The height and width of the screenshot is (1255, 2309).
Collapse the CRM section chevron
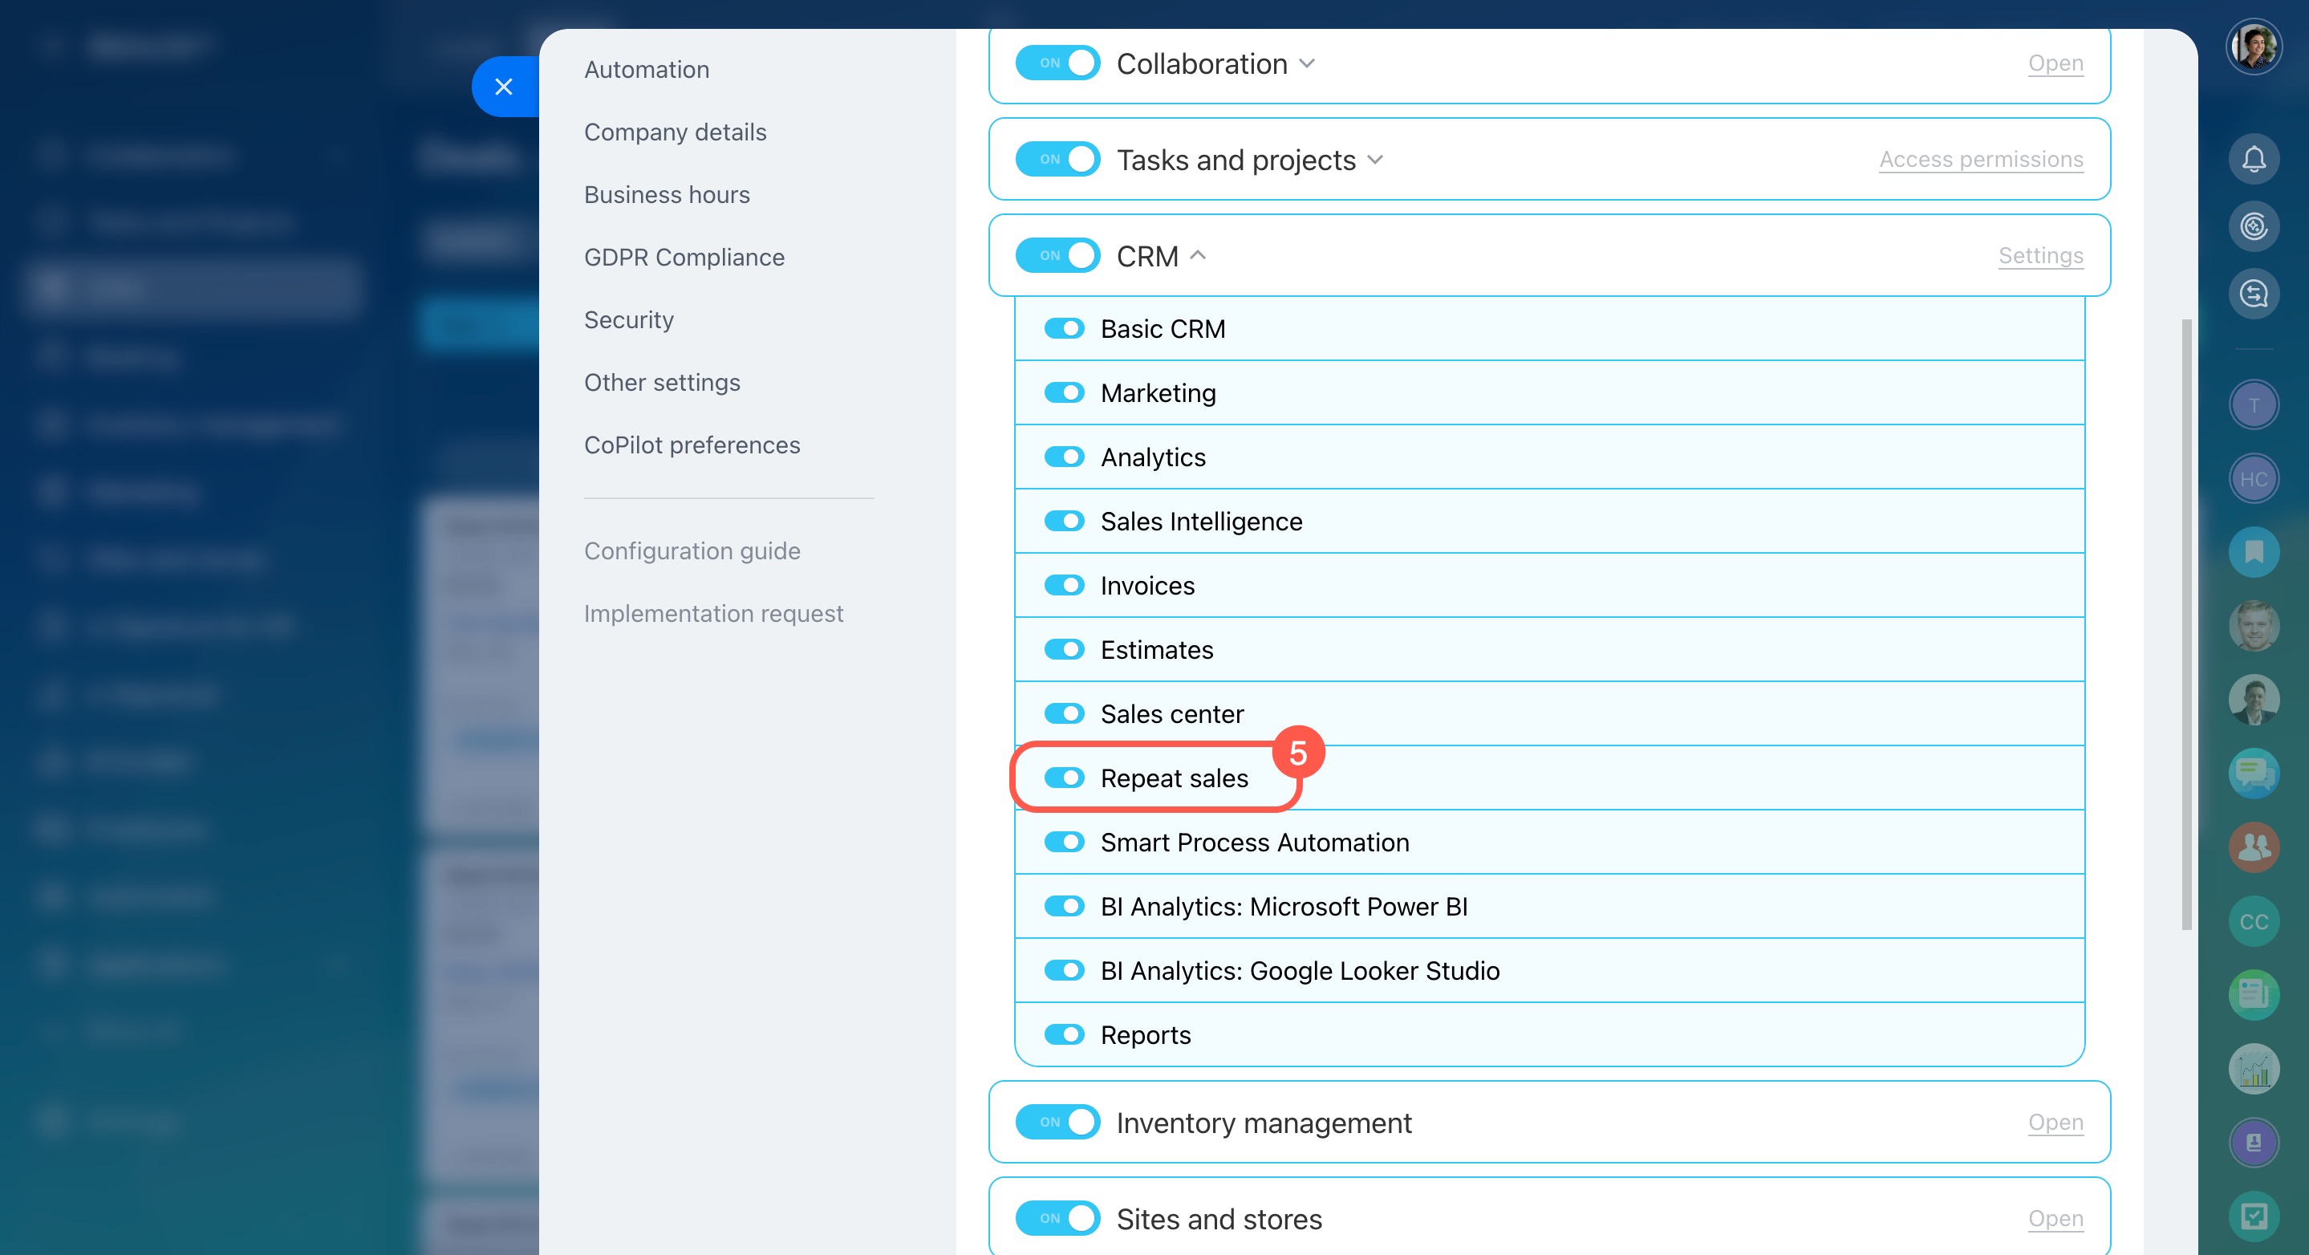pos(1198,255)
